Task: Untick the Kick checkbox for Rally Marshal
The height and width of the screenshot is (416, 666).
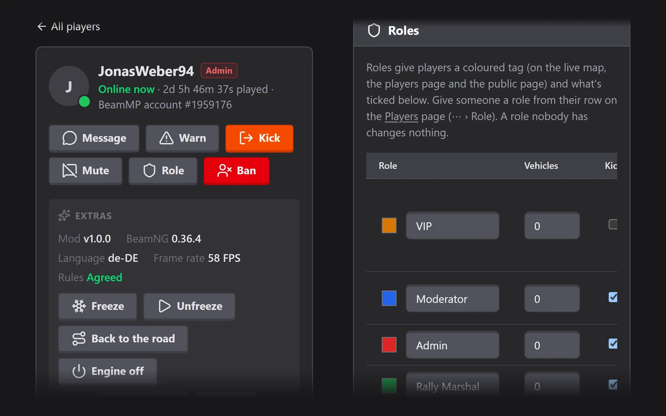Action: 613,385
